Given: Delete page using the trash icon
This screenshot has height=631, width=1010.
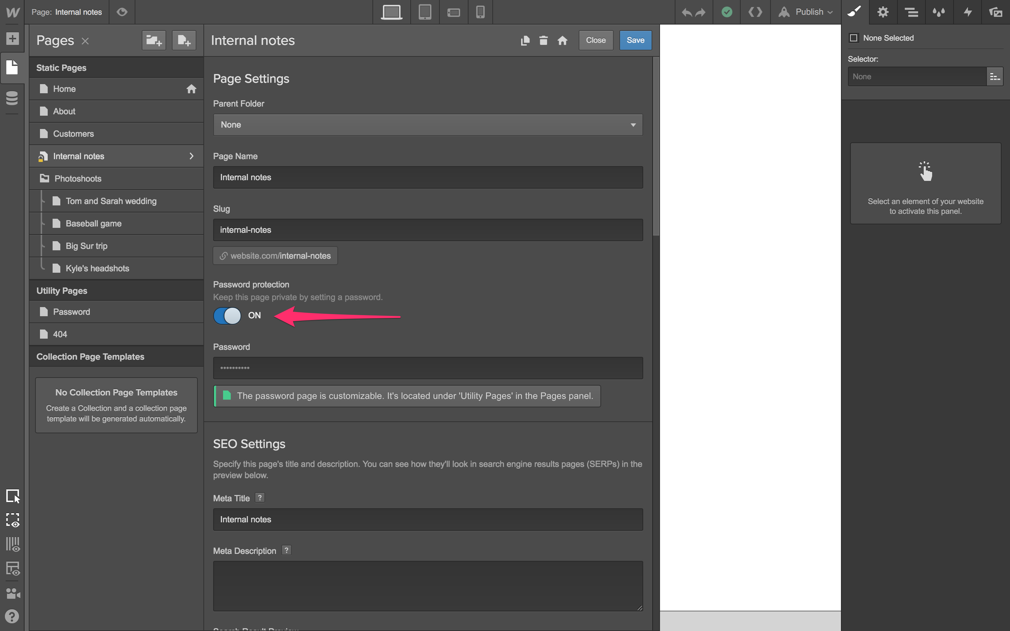Looking at the screenshot, I should 543,40.
